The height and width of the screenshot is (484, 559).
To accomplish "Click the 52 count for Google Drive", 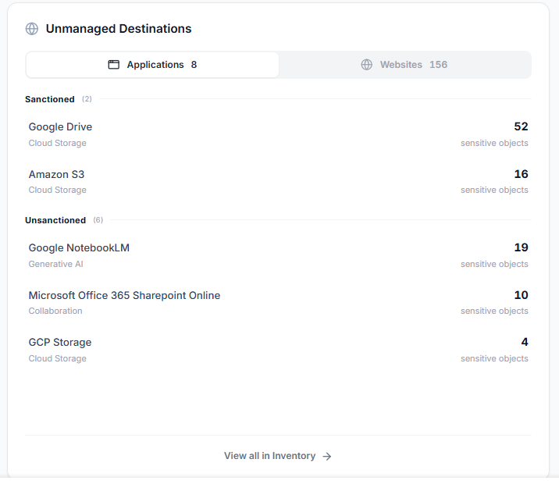I will [521, 126].
